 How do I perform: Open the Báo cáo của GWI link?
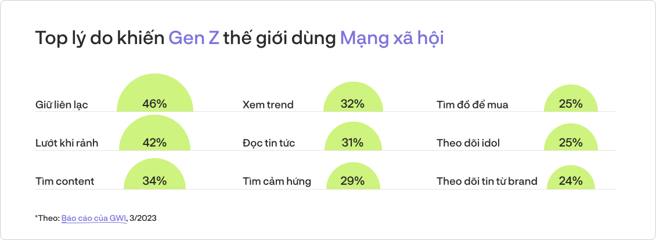[x=94, y=218]
